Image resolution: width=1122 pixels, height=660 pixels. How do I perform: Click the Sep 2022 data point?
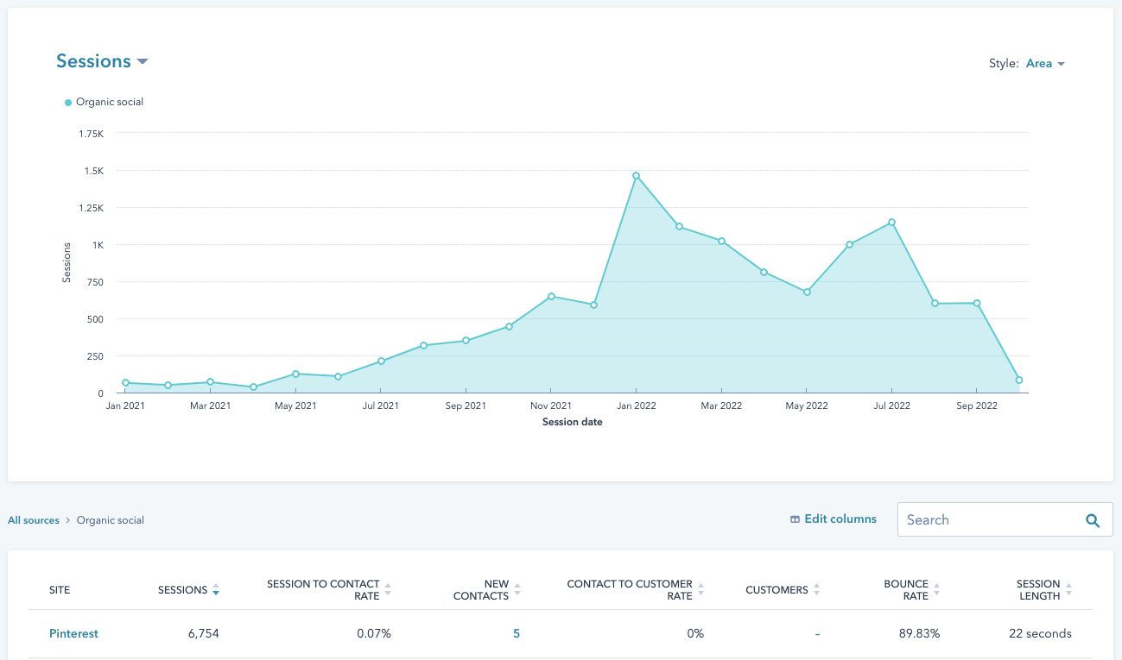[977, 304]
